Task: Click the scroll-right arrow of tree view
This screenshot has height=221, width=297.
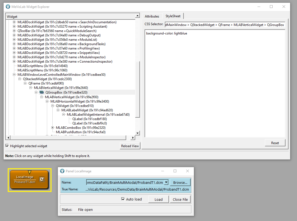Action: tap(133, 138)
